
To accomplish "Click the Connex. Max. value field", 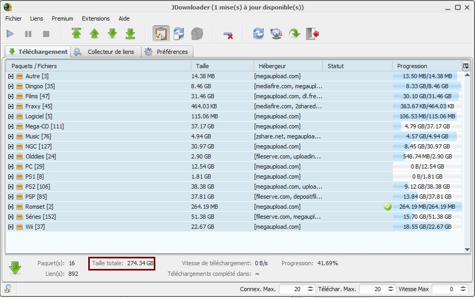I will click(293, 289).
